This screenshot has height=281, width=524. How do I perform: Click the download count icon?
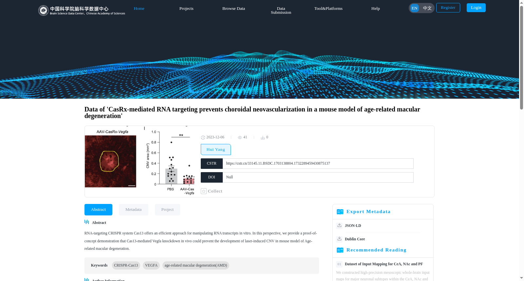263,137
